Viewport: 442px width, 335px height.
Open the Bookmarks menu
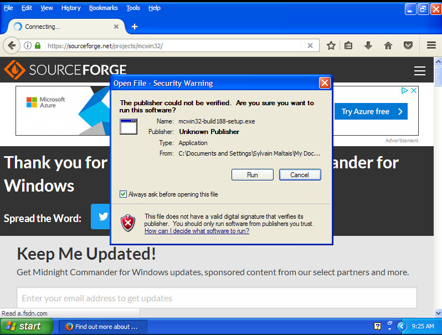104,8
